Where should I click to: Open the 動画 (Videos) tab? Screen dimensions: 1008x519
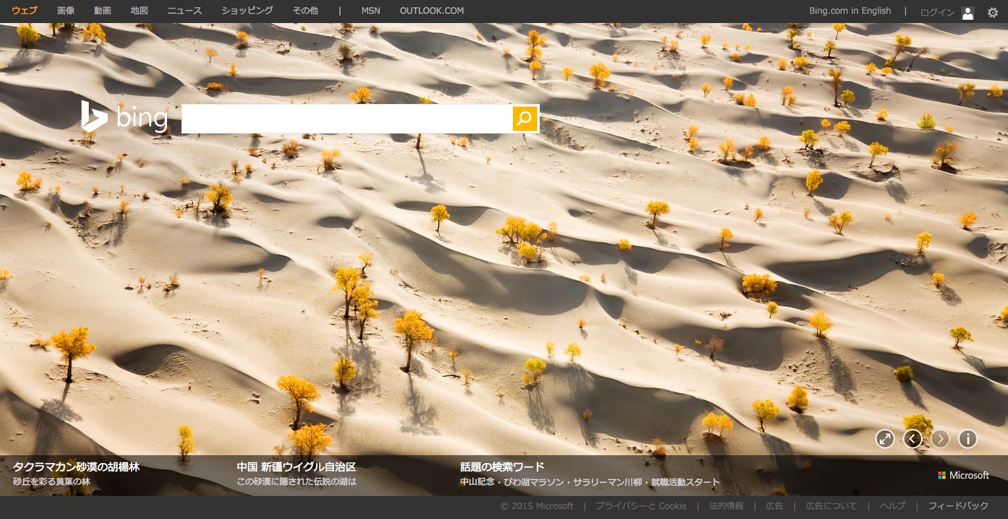pyautogui.click(x=103, y=11)
